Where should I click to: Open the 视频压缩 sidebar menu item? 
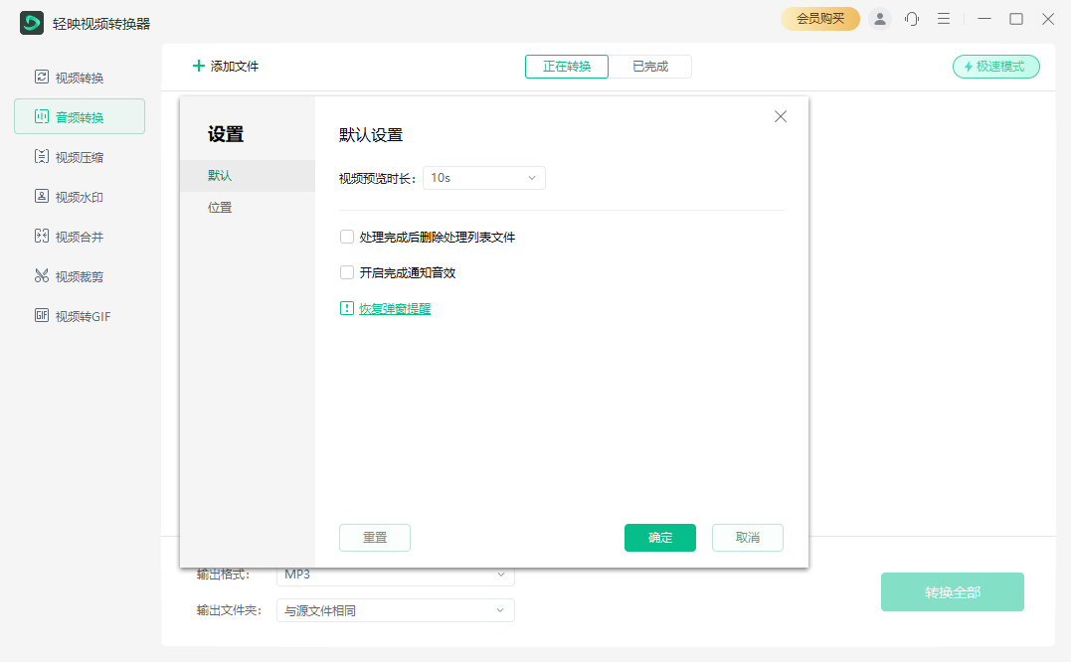click(80, 157)
